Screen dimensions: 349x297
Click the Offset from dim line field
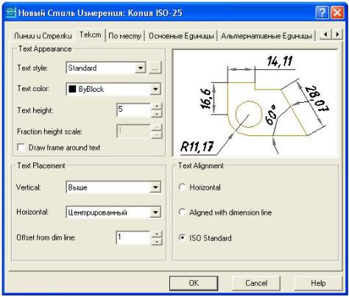(x=133, y=237)
